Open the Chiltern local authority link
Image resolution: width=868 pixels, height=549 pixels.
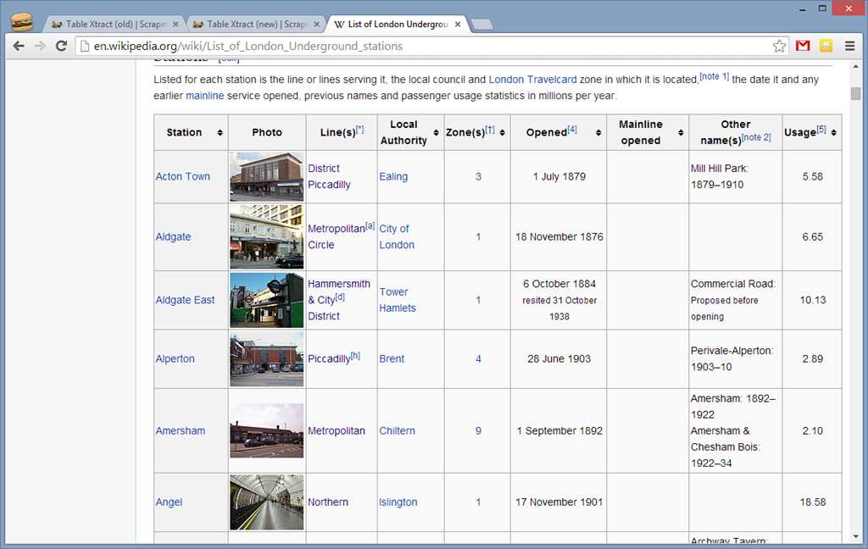point(397,430)
